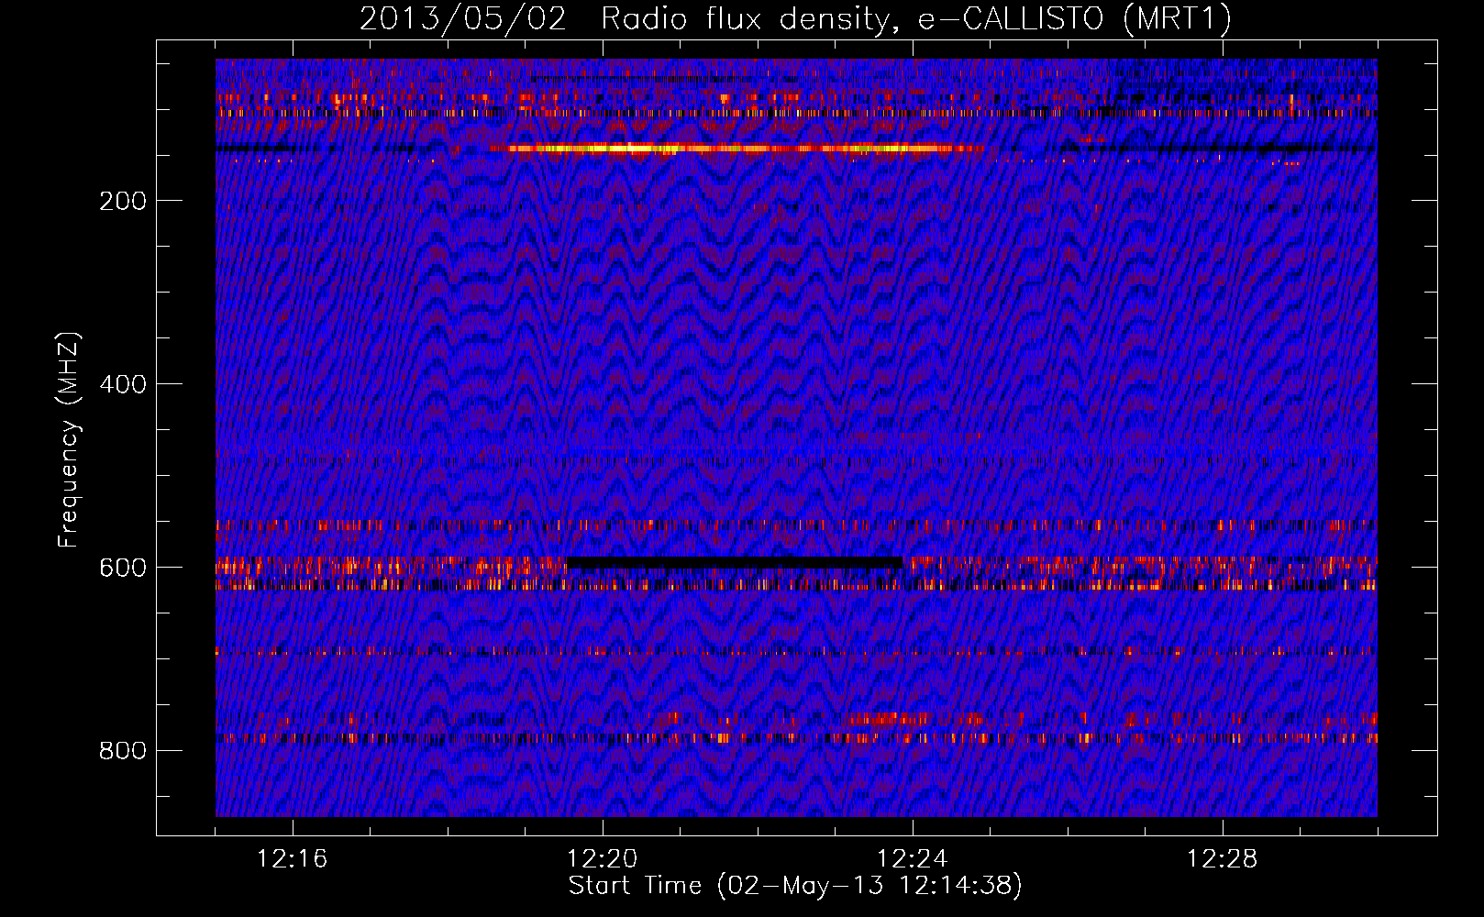Click the 600 frequency tick label
Image resolution: width=1484 pixels, height=917 pixels.
tap(123, 568)
